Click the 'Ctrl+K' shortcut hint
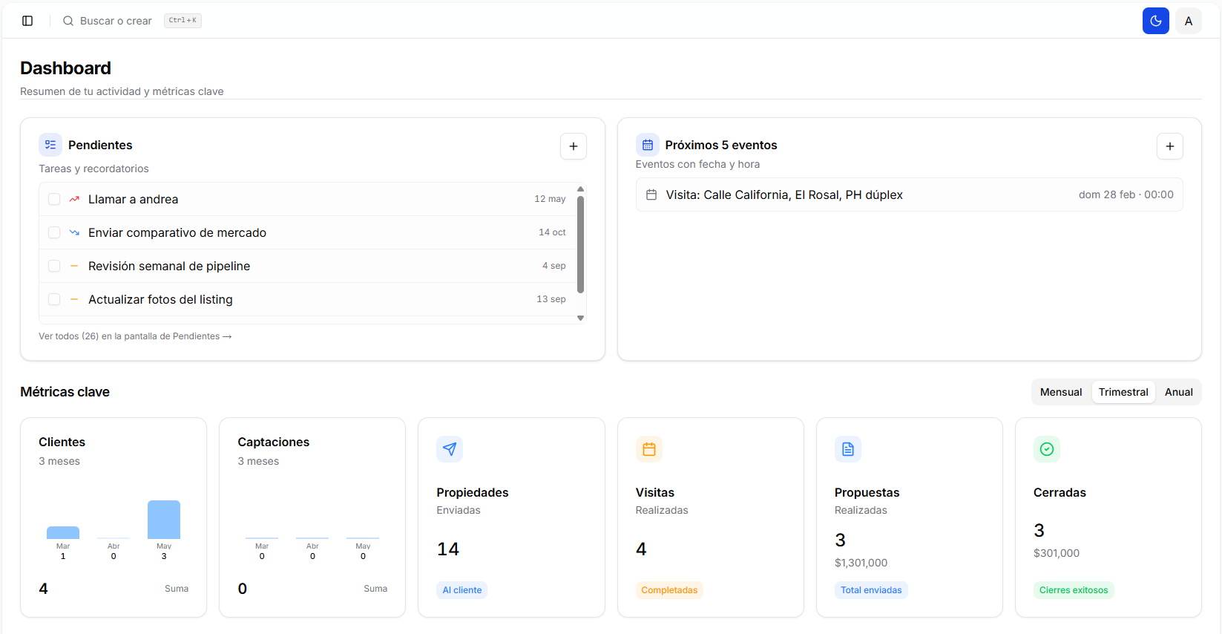The height and width of the screenshot is (634, 1222). (x=183, y=21)
